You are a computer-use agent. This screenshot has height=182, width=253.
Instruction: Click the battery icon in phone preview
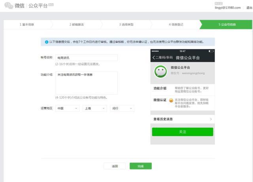[x=211, y=51]
